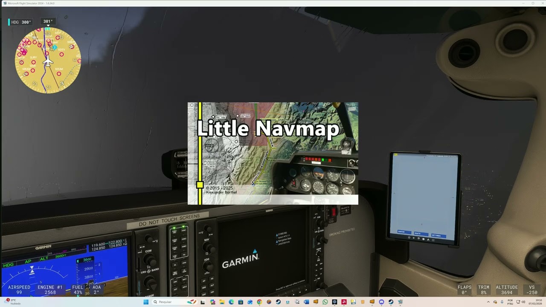Tap the ROUTE button on the tablet
546x307 pixels.
tap(421, 233)
